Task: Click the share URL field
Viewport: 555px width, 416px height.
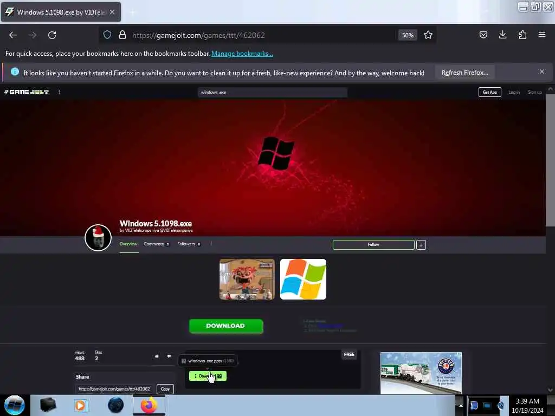Action: [114, 389]
